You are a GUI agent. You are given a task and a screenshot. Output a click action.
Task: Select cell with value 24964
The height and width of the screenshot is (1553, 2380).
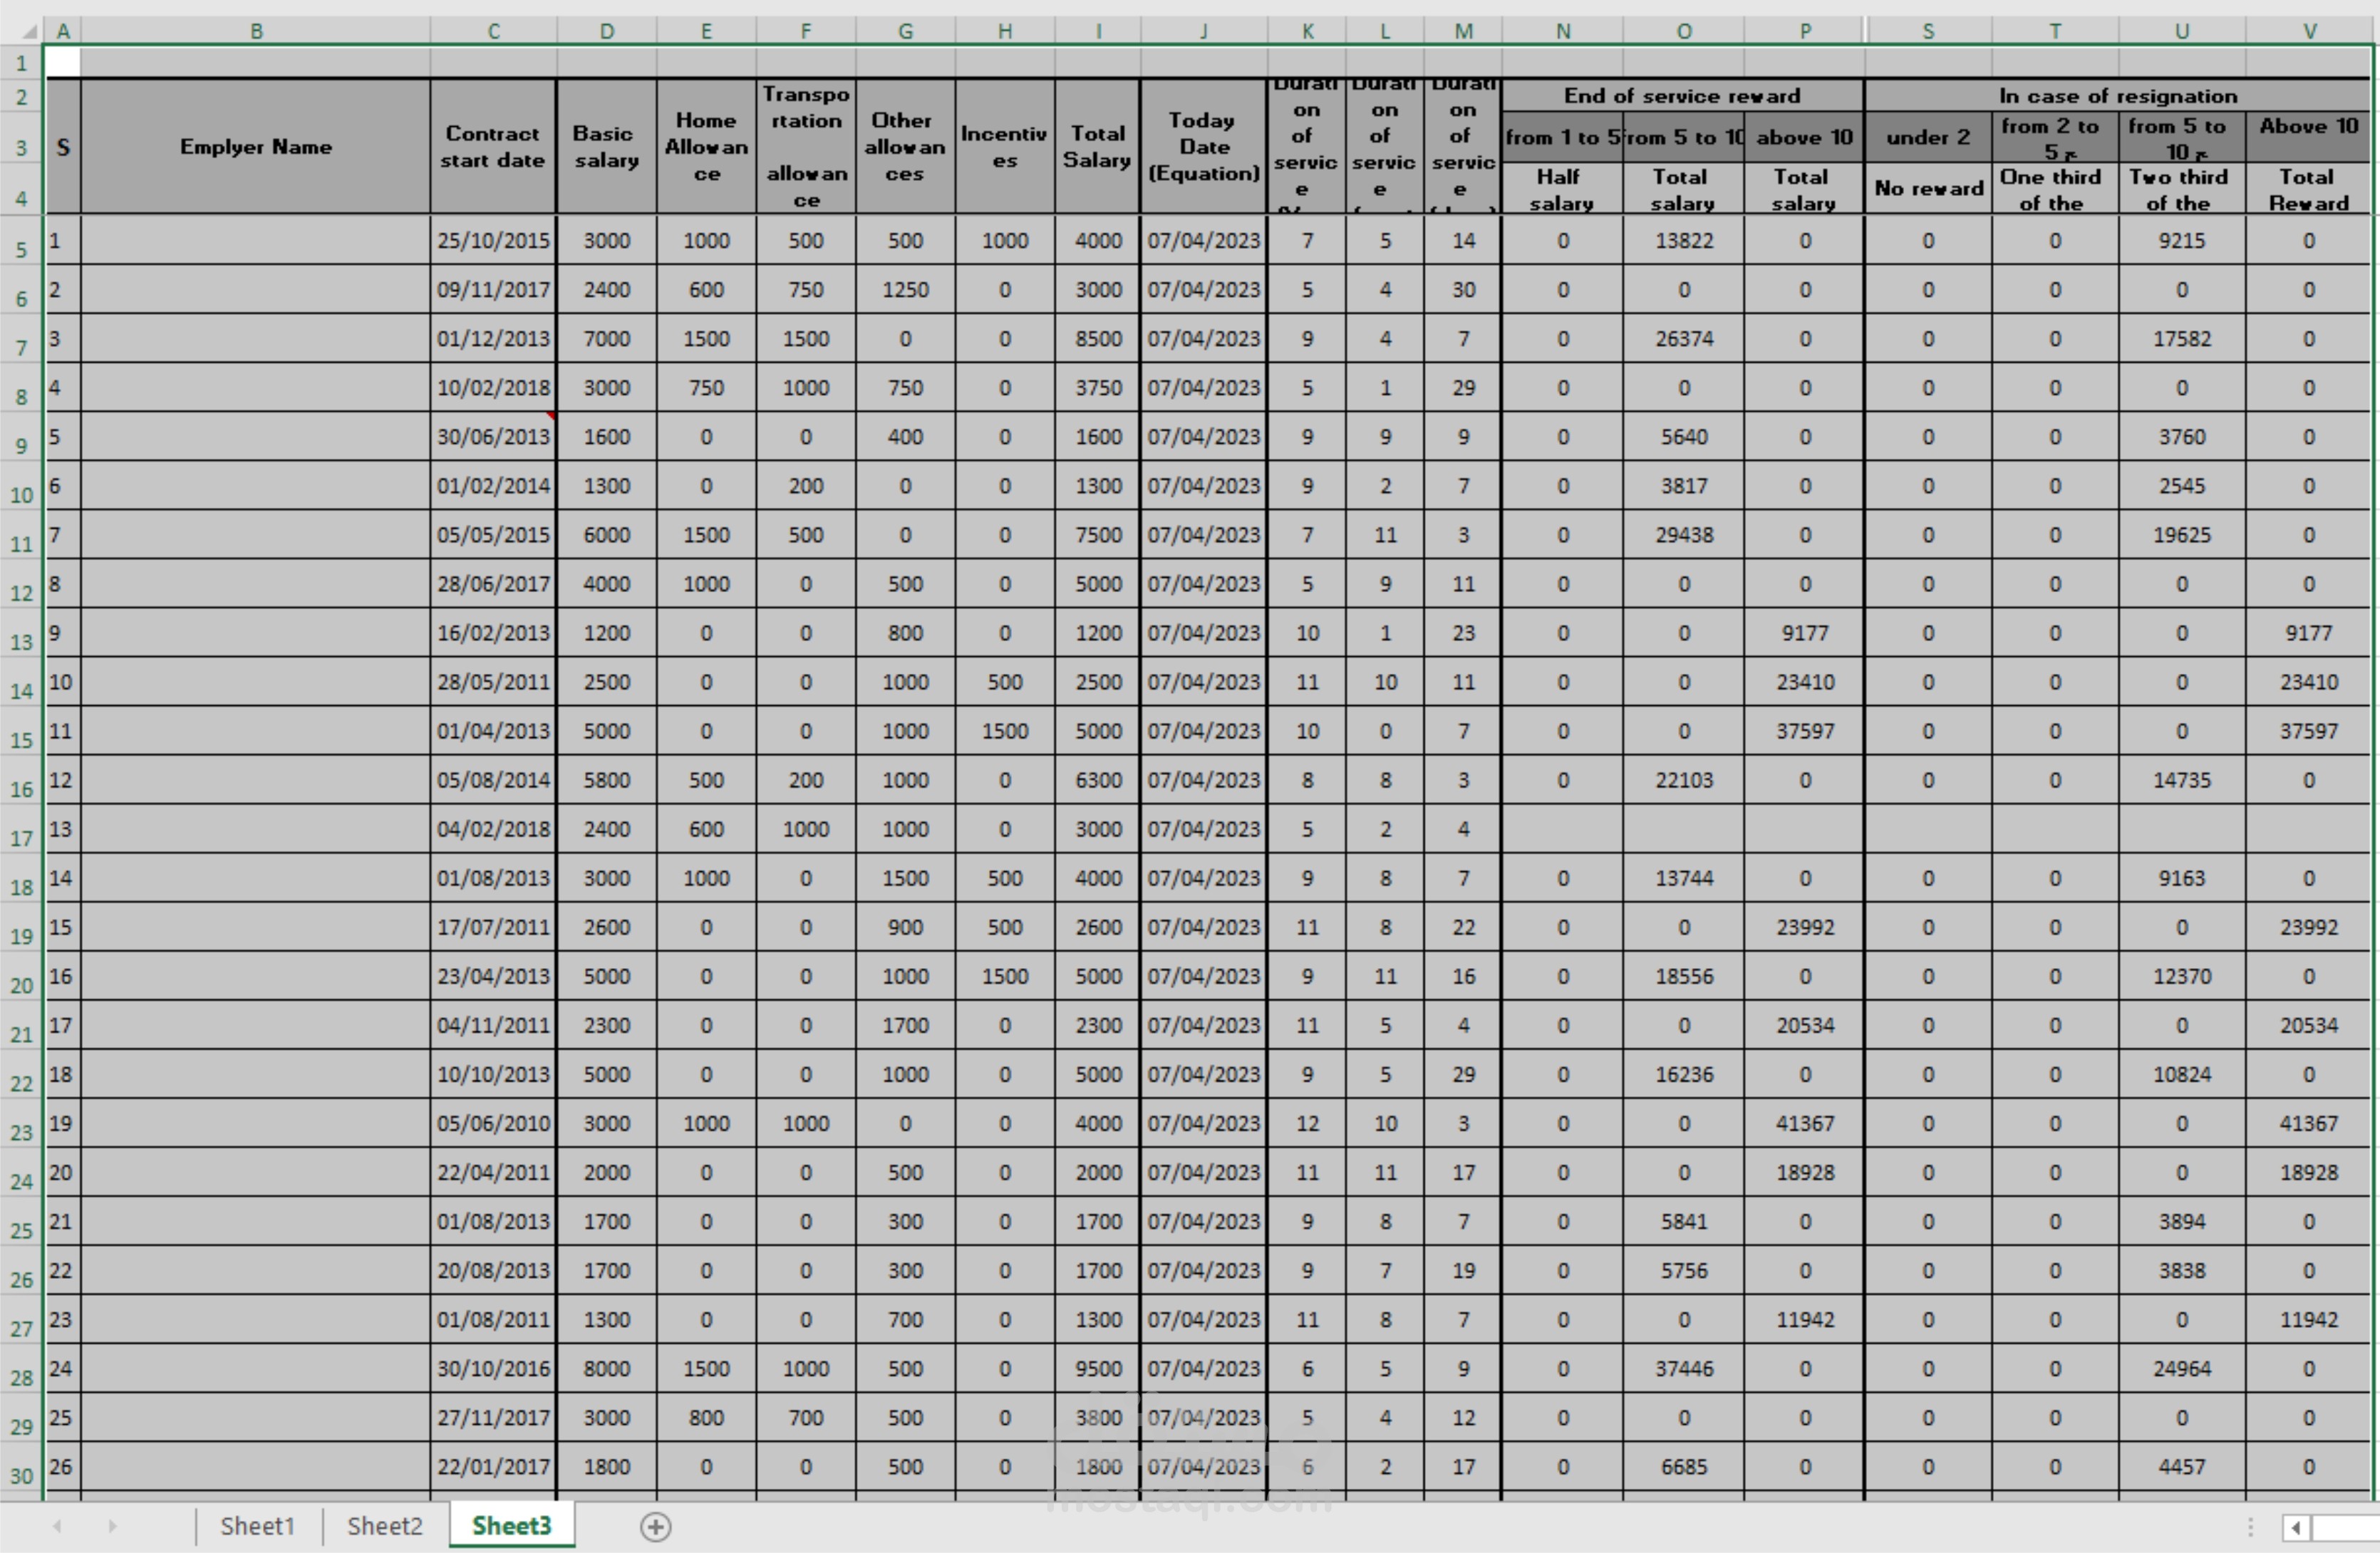click(2182, 1368)
